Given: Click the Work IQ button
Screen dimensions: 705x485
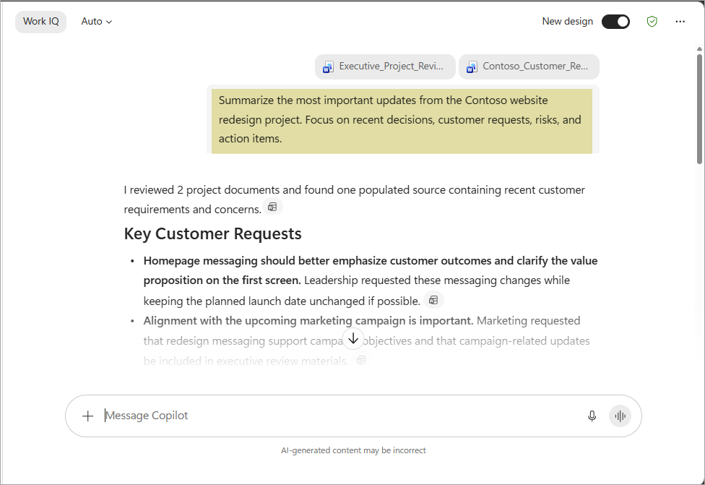Looking at the screenshot, I should click(41, 22).
